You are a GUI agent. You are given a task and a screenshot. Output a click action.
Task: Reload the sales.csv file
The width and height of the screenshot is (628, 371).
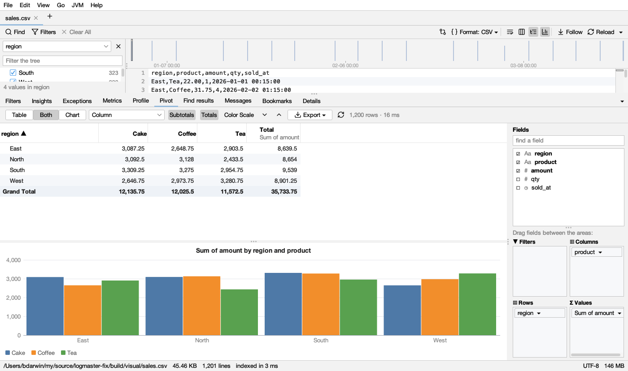click(x=601, y=32)
